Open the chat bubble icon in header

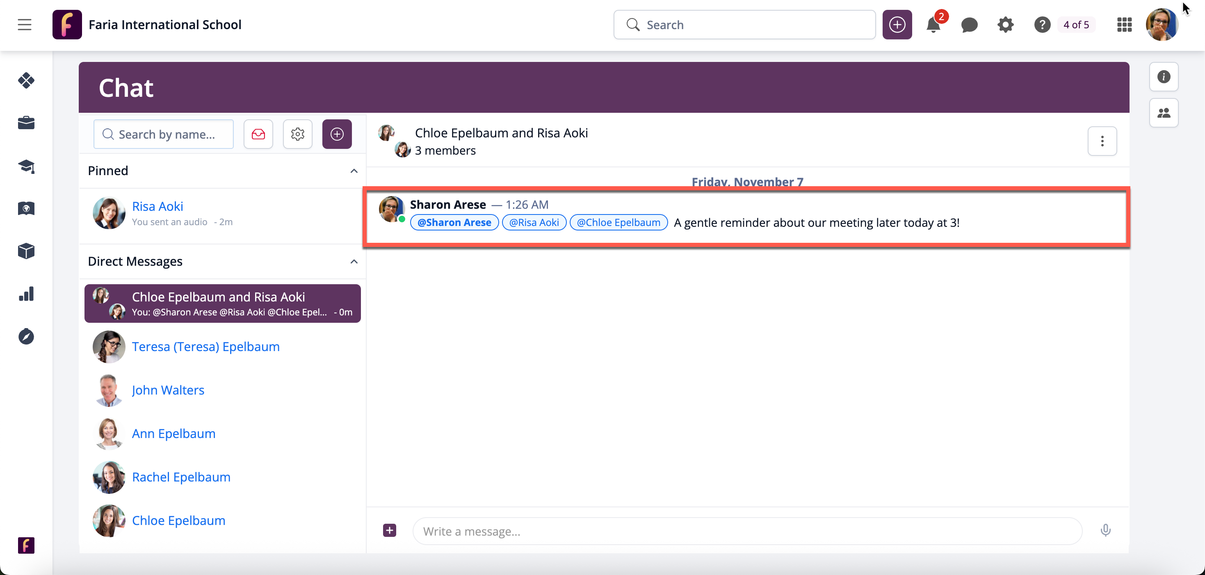[969, 25]
